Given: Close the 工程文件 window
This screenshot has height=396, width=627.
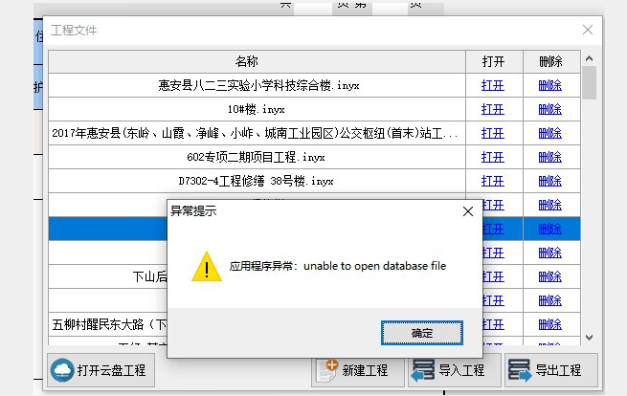Looking at the screenshot, I should tap(588, 30).
